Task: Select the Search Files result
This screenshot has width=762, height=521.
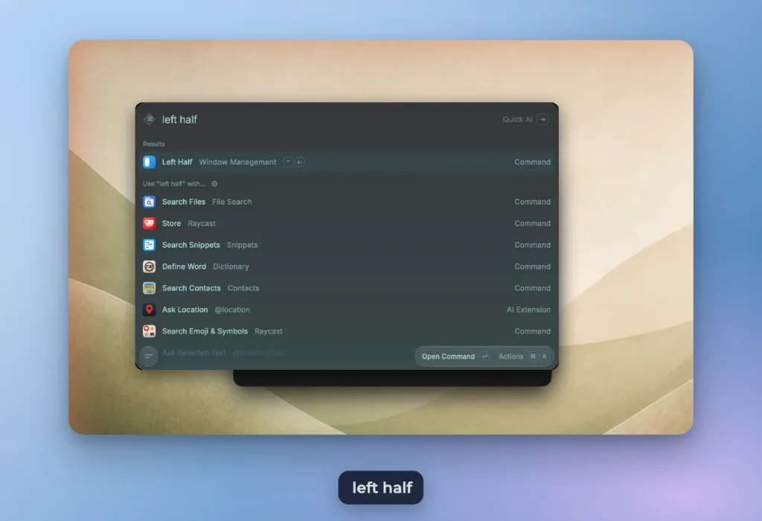Action: click(347, 202)
